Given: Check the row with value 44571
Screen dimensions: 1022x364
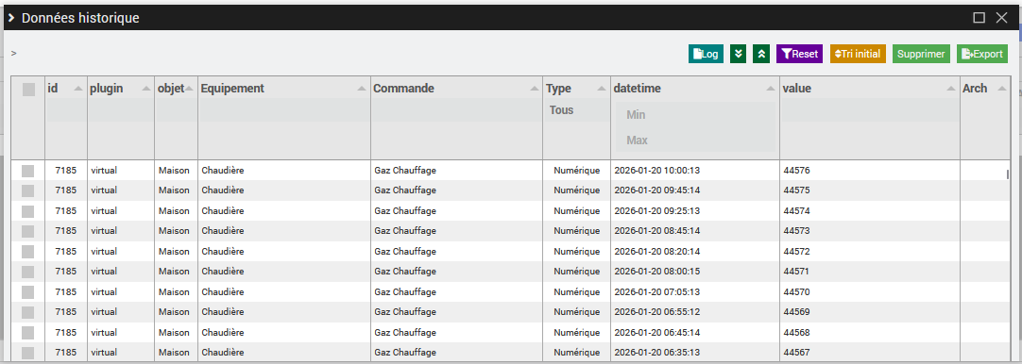Looking at the screenshot, I should (x=27, y=272).
